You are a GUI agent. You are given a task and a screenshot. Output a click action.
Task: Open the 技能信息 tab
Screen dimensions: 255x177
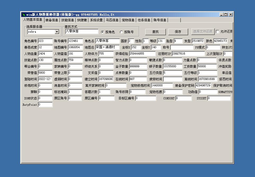[68, 20]
